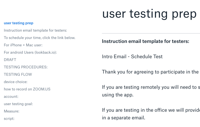Select 'Measure:' in the outline list
The height and width of the screenshot is (127, 200).
[x=12, y=111]
